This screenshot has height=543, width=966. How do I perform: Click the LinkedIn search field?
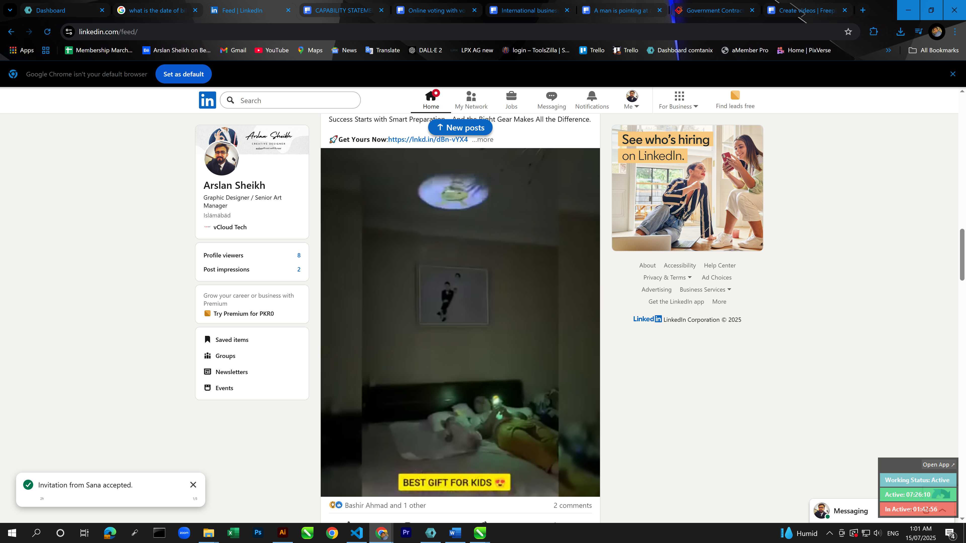click(290, 101)
